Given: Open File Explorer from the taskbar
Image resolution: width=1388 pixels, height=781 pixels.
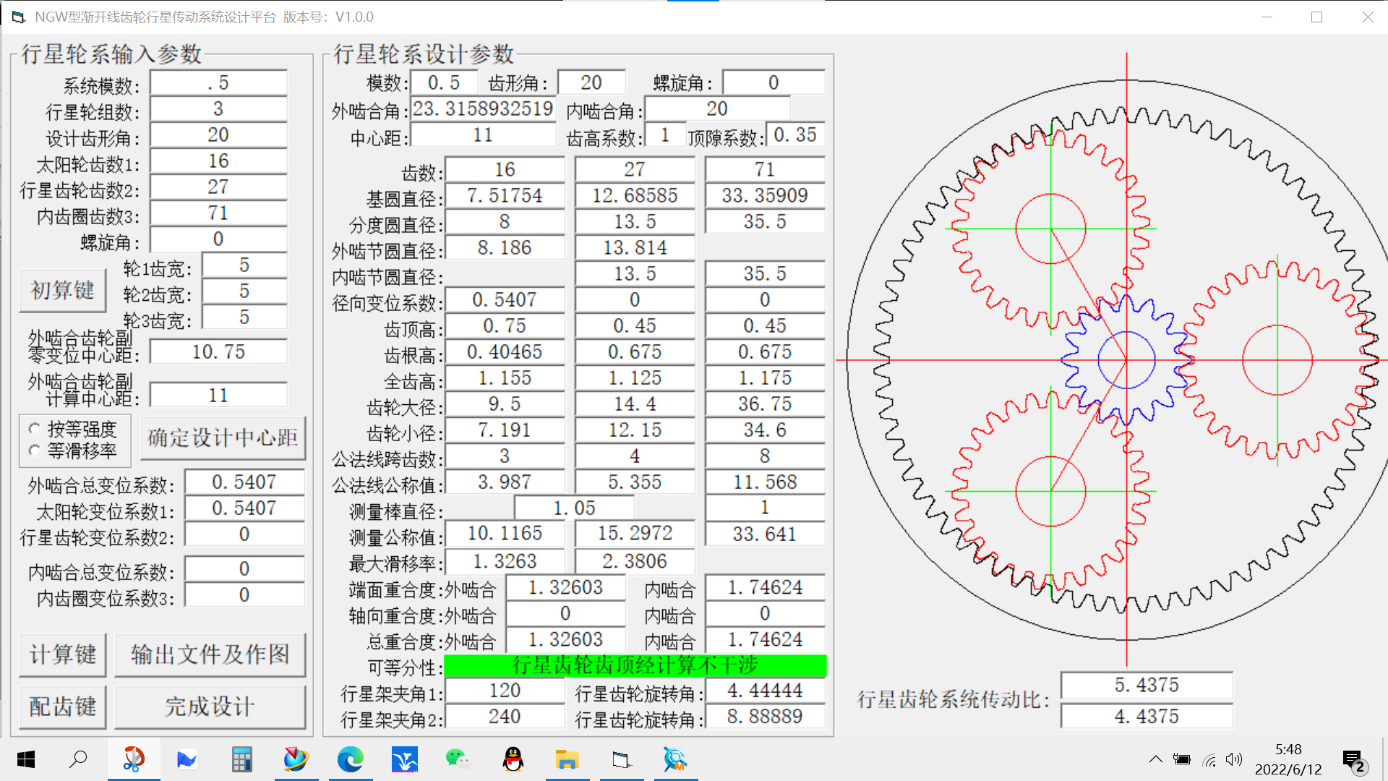Looking at the screenshot, I should (567, 759).
